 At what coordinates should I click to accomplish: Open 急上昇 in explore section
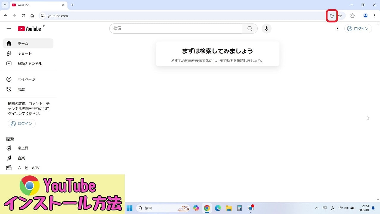point(28,148)
